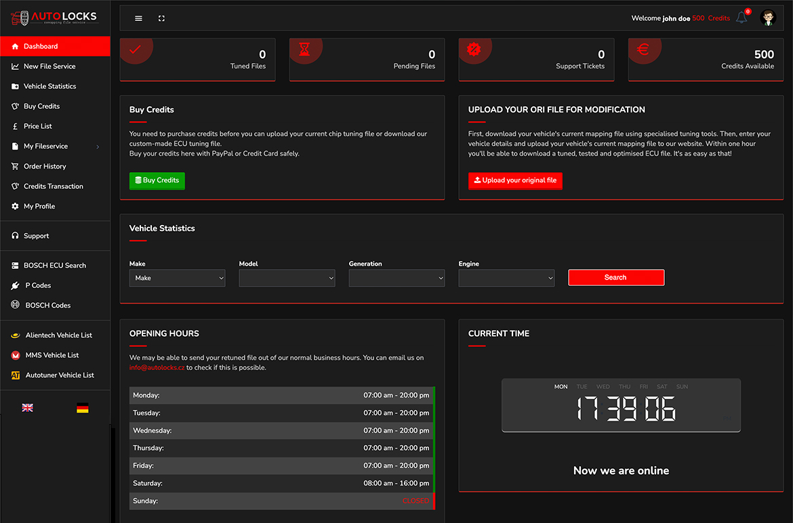Click Upload your original file button
Viewport: 793px width, 523px height.
point(515,181)
